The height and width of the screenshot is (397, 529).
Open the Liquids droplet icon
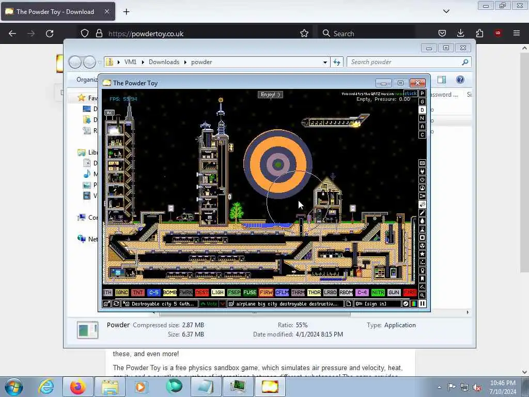click(x=422, y=221)
